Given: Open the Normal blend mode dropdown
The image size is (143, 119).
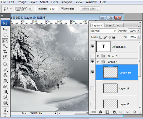Looking at the screenshot, I should [x=103, y=31].
